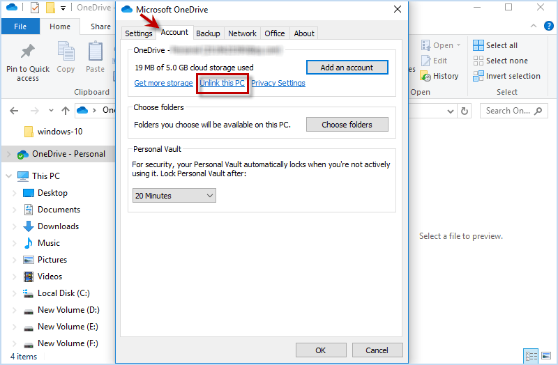Viewport: 558px width, 365px height.
Task: Open the address bar history dropdown
Action: [451, 111]
